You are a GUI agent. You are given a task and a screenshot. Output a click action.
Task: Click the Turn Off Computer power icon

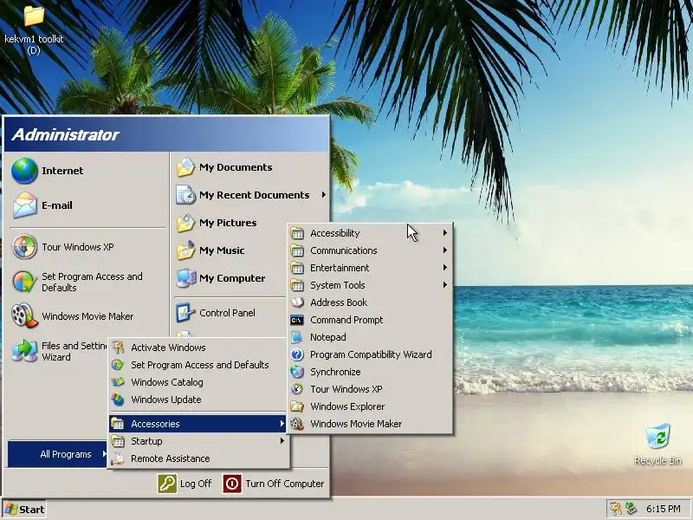click(232, 484)
